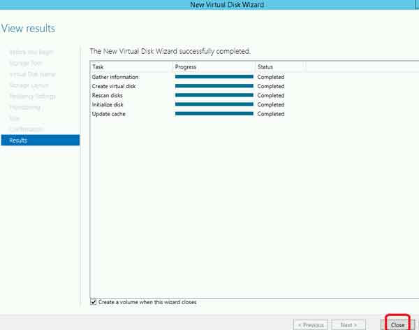
Task: Toggle Create a volume when wizard closes checkbox
Action: (x=94, y=302)
